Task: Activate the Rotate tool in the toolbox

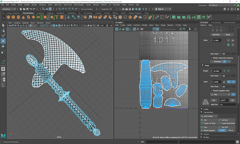Action: 3,46
